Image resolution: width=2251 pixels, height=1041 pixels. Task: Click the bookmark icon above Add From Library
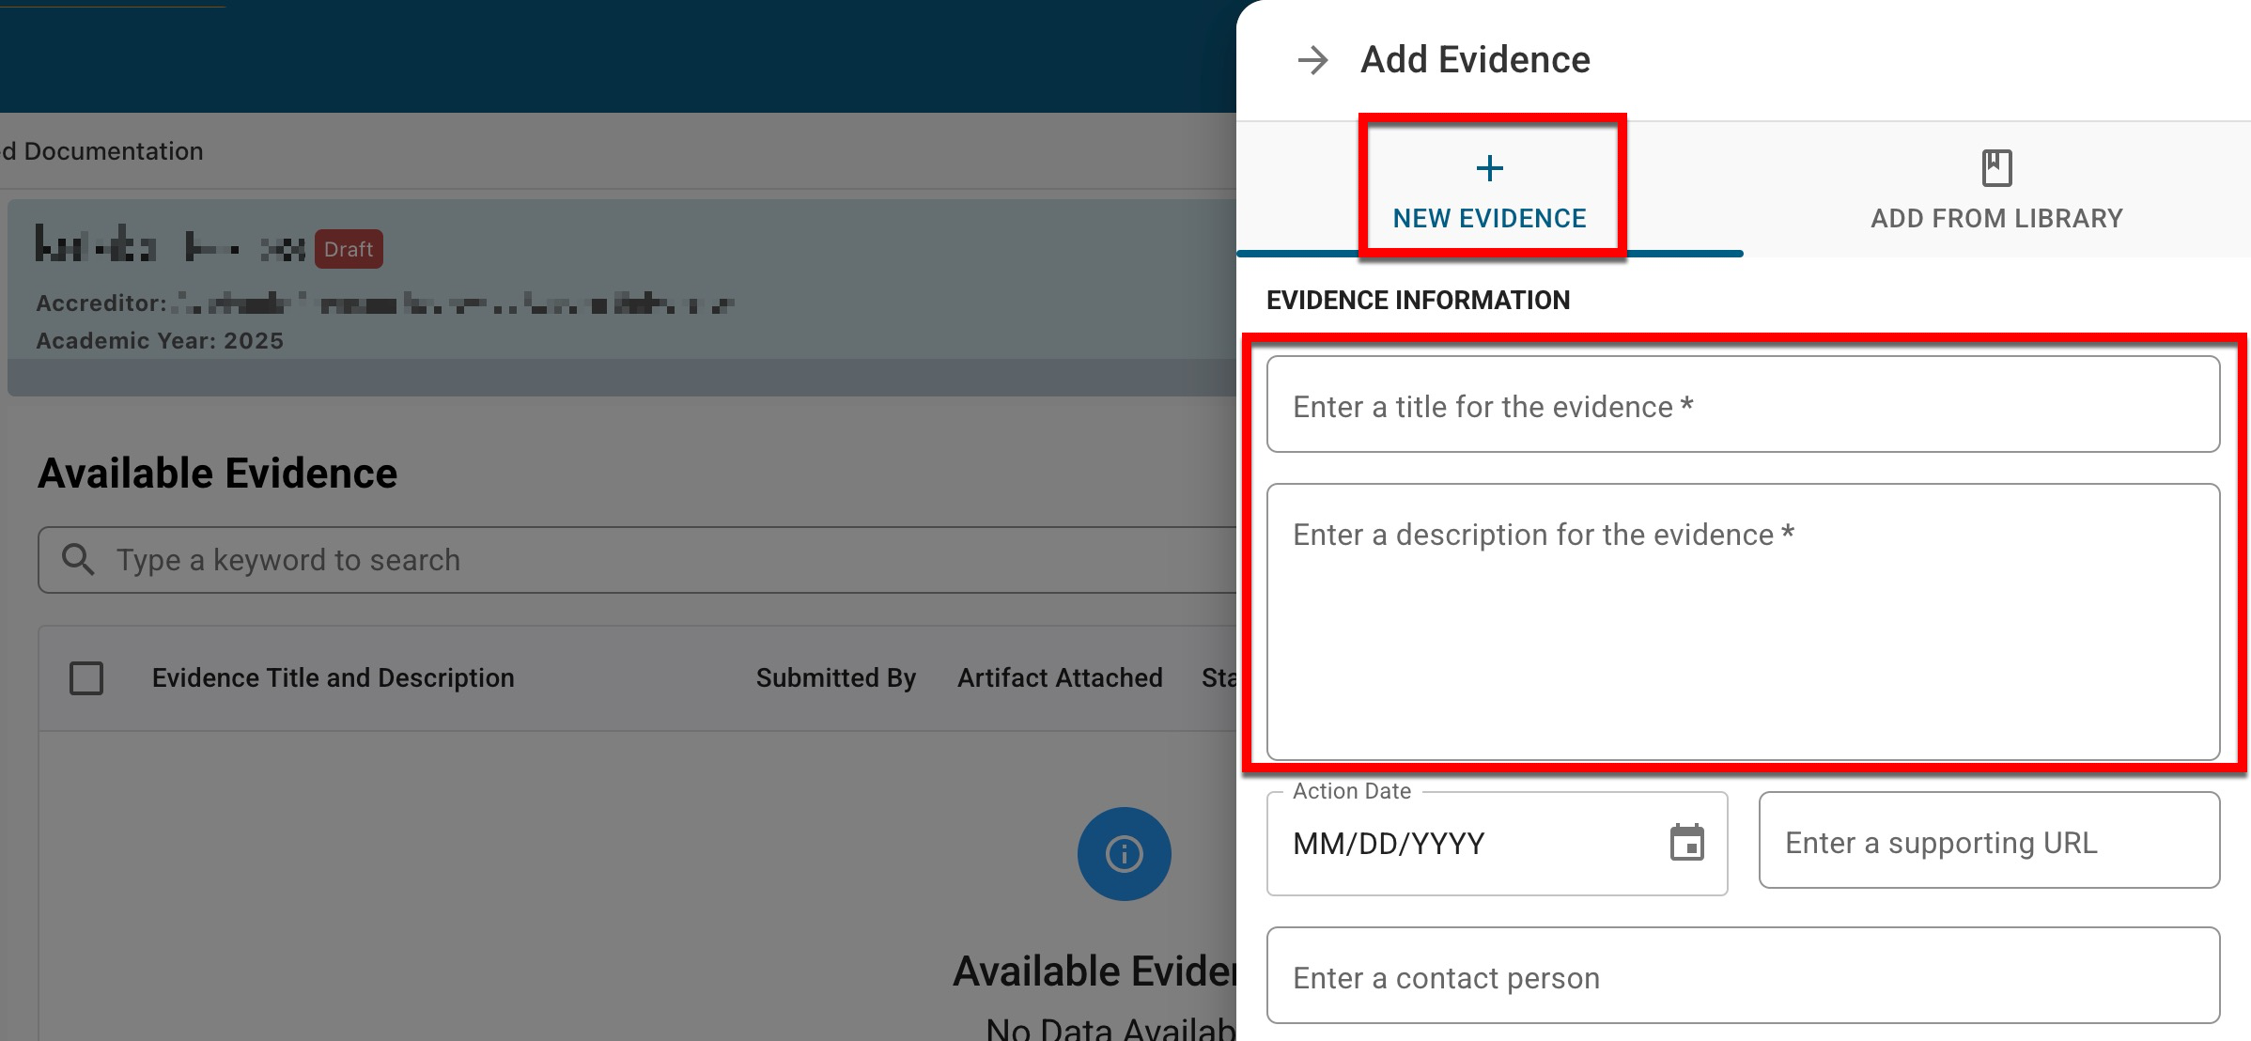[1996, 168]
